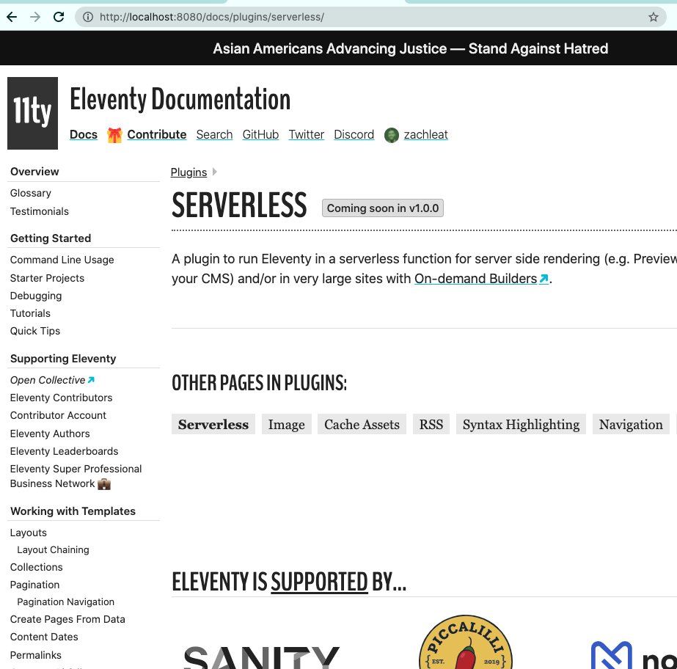The height and width of the screenshot is (669, 677).
Task: Open Command Line Usage page
Action: click(62, 260)
